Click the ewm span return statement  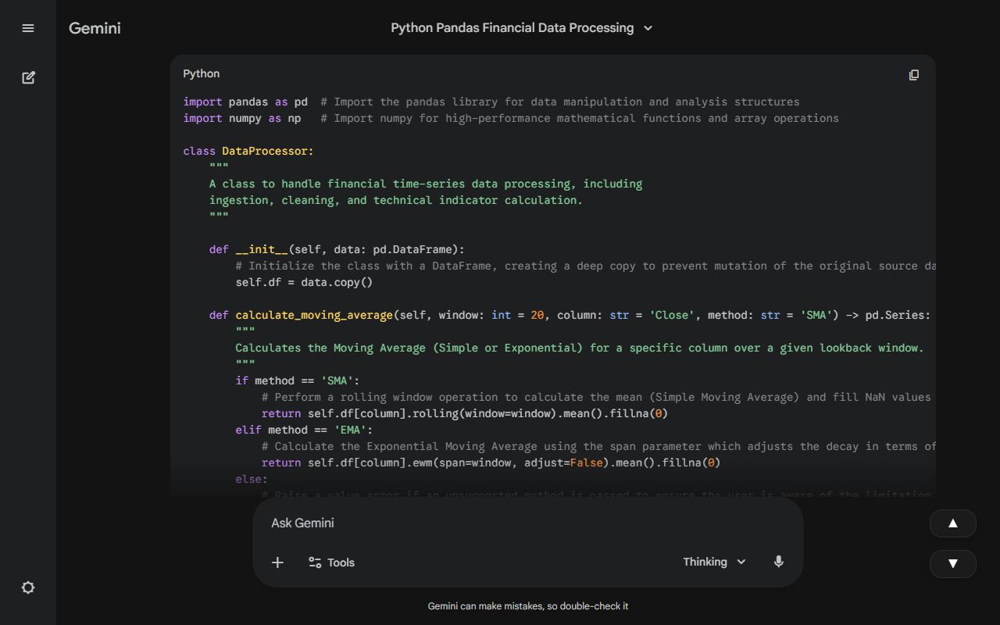(491, 462)
